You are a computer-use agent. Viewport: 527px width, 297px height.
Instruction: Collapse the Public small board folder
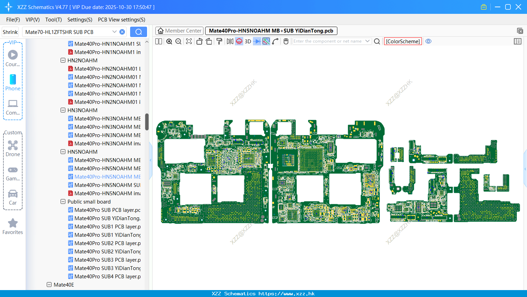63,201
